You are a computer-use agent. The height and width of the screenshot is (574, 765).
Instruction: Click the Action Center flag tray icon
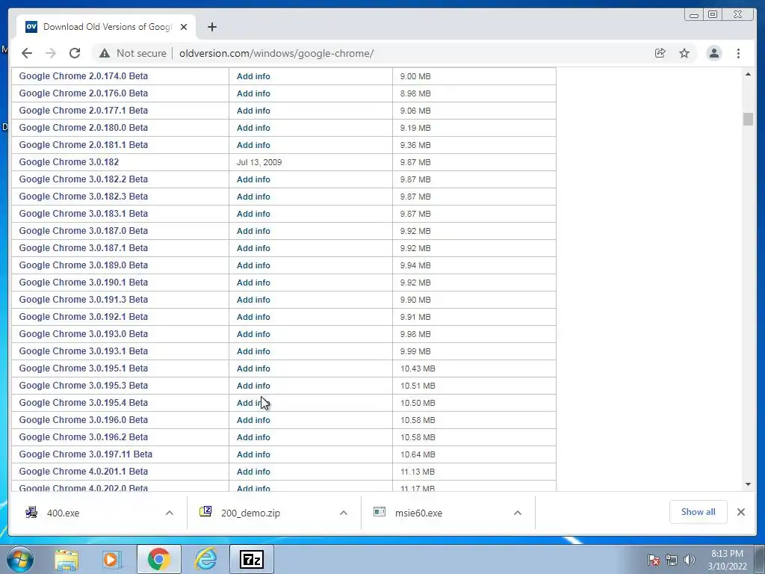coord(653,560)
